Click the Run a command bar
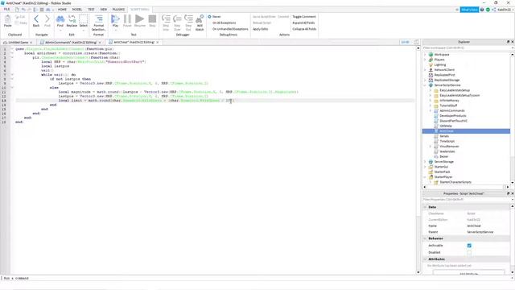 click(256, 278)
